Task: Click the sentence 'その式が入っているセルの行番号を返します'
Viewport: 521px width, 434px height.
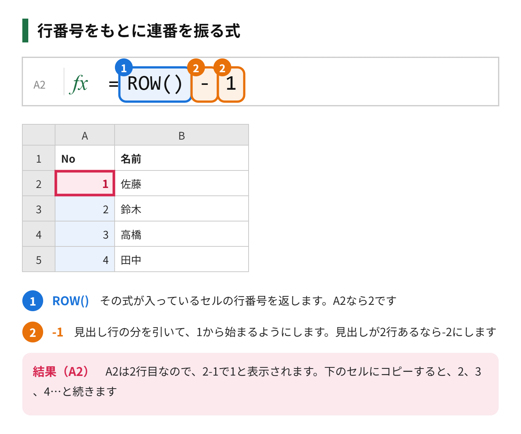Action: [x=211, y=301]
